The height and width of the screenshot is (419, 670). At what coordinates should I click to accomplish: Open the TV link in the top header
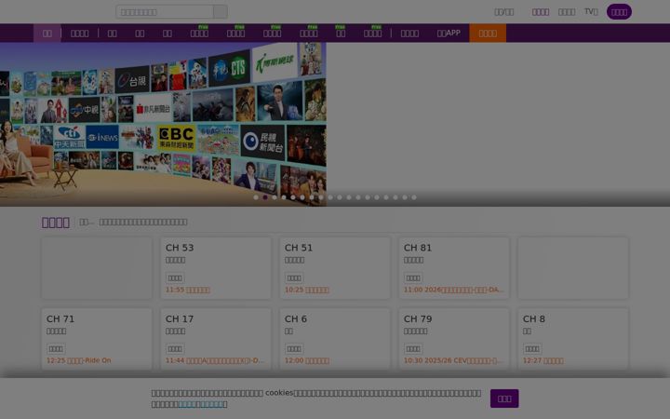(x=591, y=11)
